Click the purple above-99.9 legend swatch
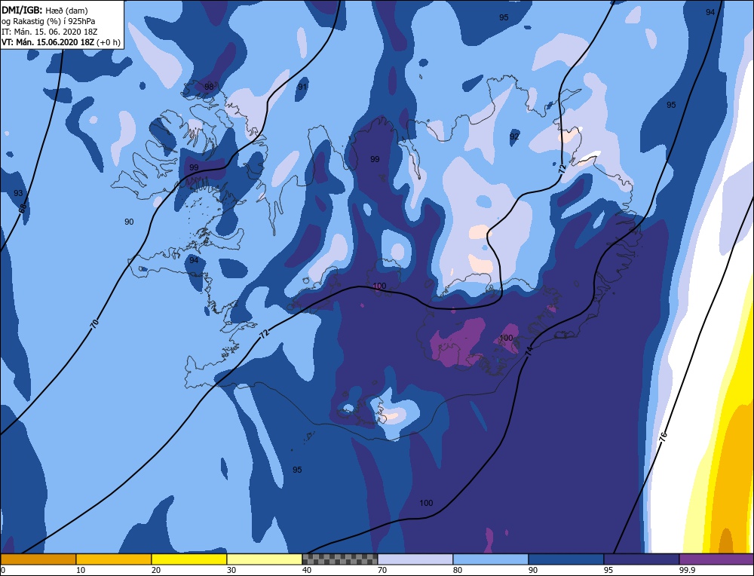Image resolution: width=754 pixels, height=576 pixels. (716, 559)
